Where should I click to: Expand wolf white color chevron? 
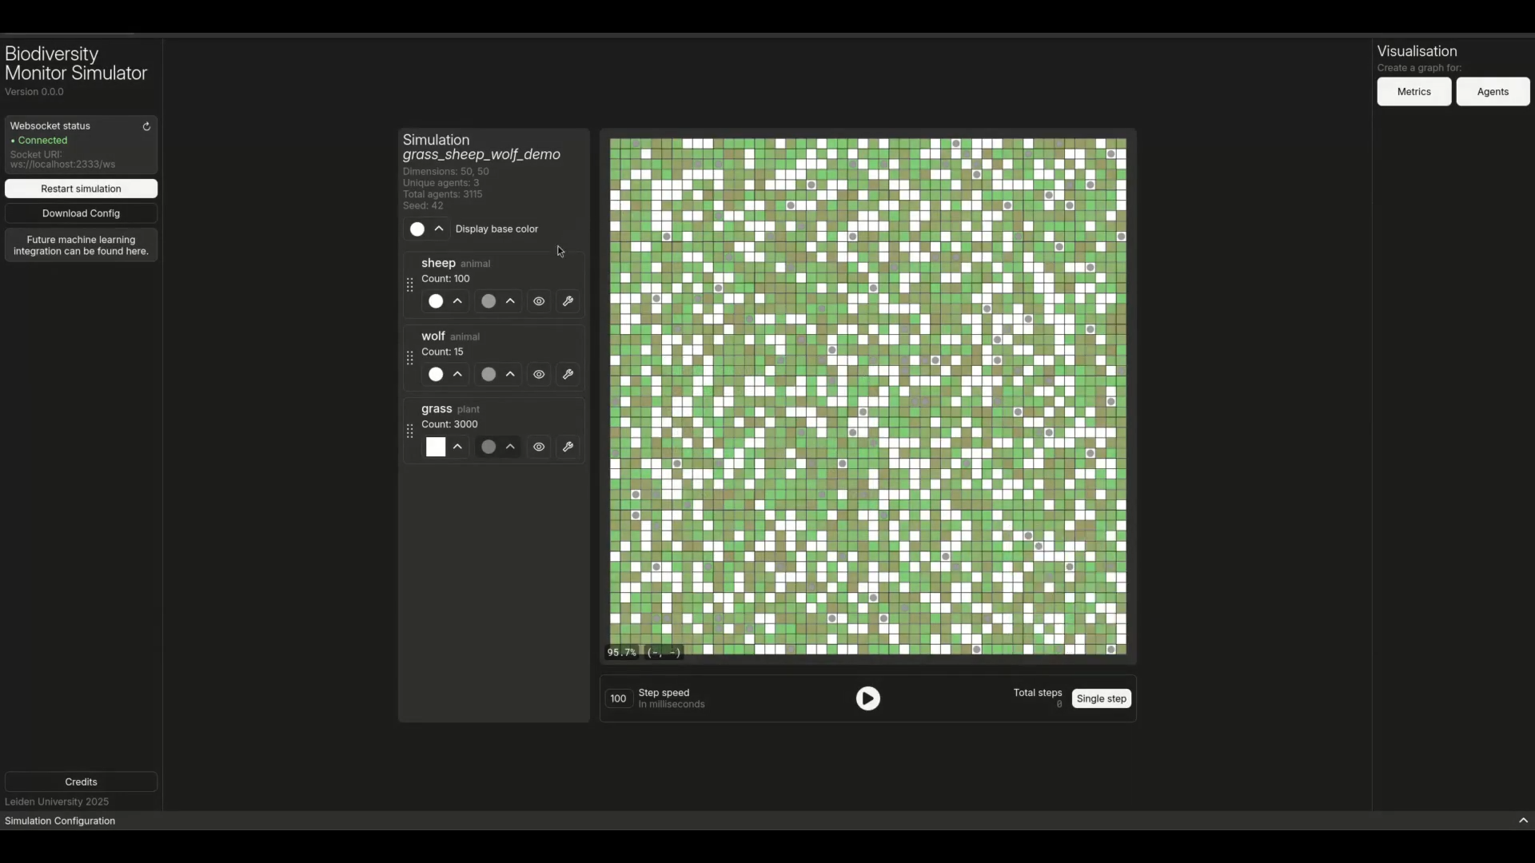click(x=457, y=374)
